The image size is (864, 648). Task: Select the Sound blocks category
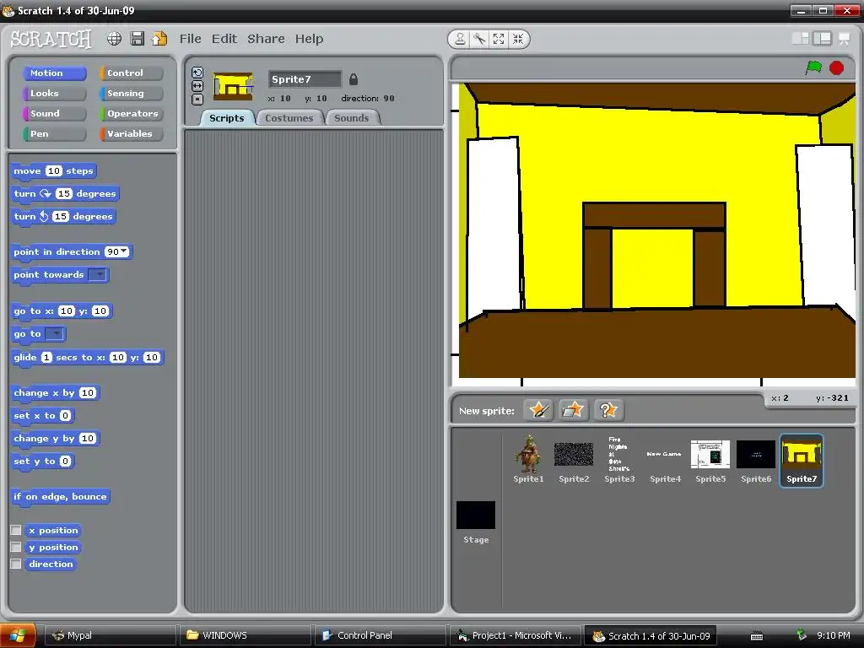55,114
